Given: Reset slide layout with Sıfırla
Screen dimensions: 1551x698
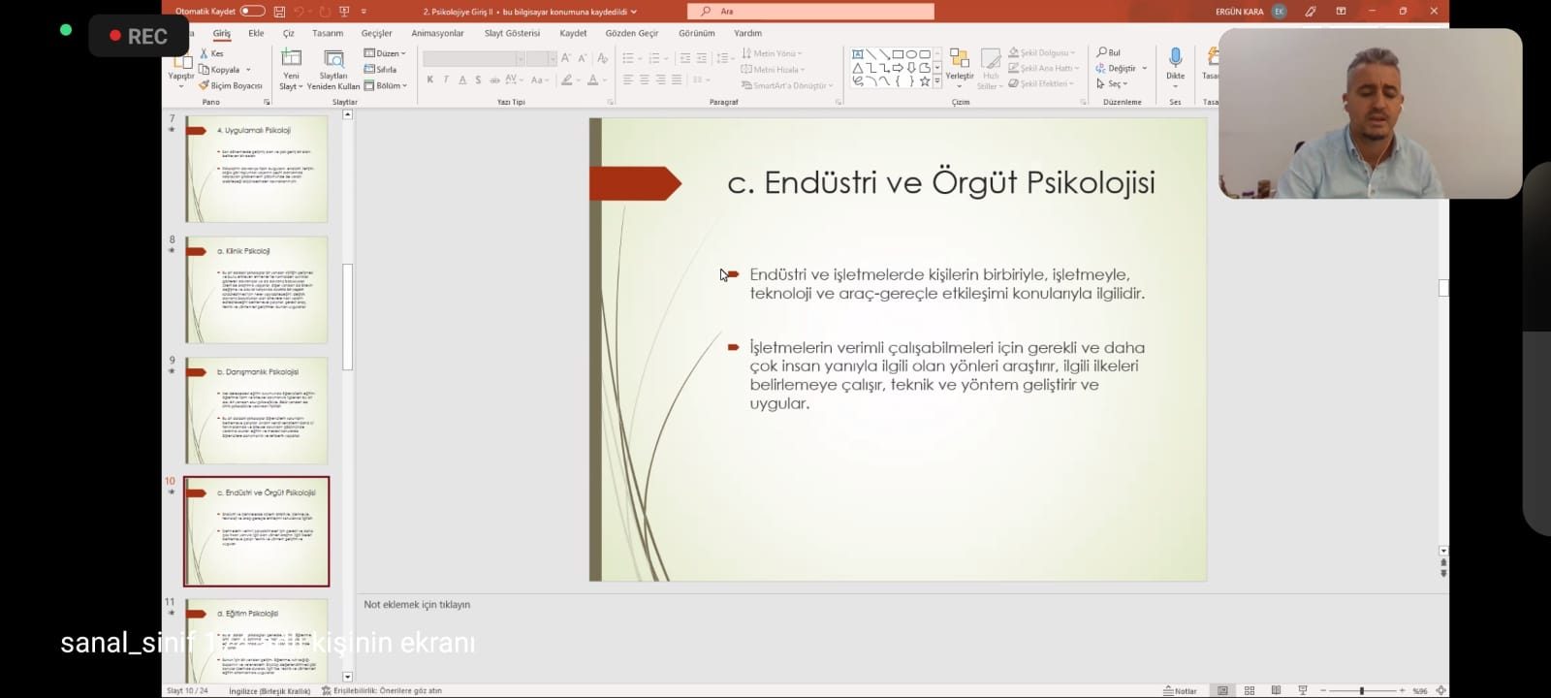Looking at the screenshot, I should [x=380, y=69].
